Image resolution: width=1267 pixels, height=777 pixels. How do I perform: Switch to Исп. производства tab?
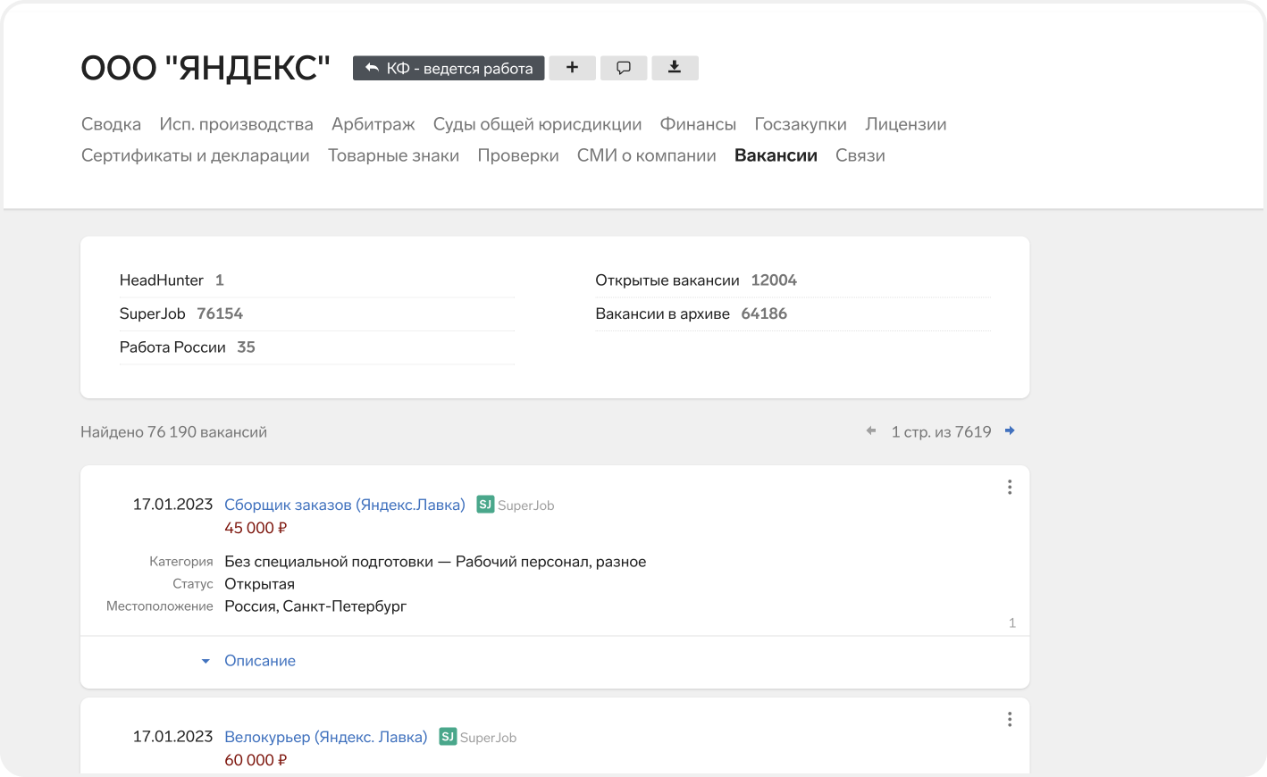(x=236, y=124)
